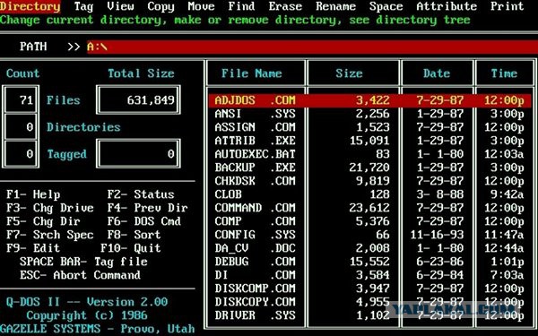538x336 pixels.
Task: Select the Rename menu item
Action: pyautogui.click(x=335, y=6)
